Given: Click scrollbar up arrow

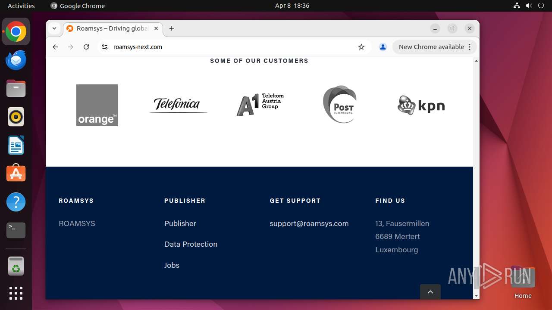Looking at the screenshot, I should click(476, 61).
